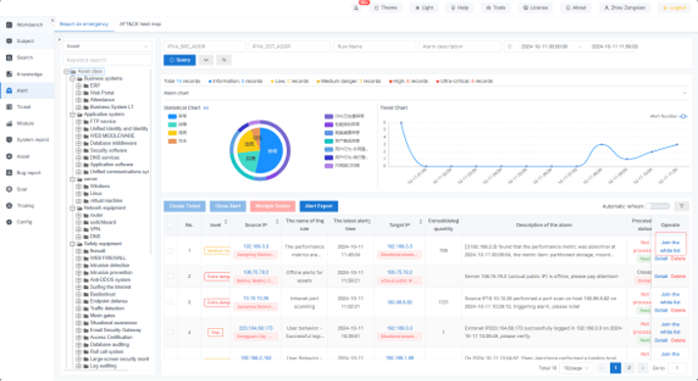Focus the Alarm description input field

(460, 46)
